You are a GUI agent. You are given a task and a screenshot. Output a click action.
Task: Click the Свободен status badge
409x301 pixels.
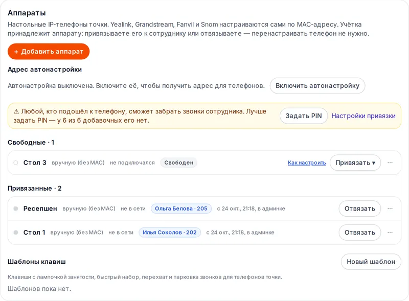[x=178, y=163]
